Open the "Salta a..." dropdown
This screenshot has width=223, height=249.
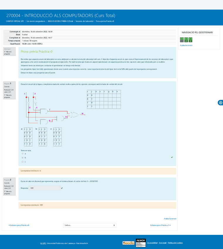tap(90, 225)
